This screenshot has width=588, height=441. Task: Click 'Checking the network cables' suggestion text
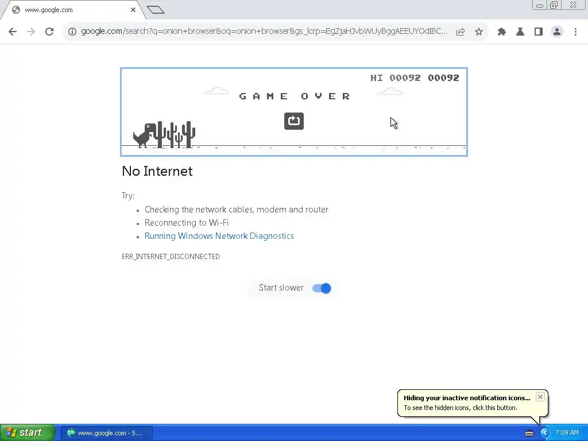pos(236,210)
